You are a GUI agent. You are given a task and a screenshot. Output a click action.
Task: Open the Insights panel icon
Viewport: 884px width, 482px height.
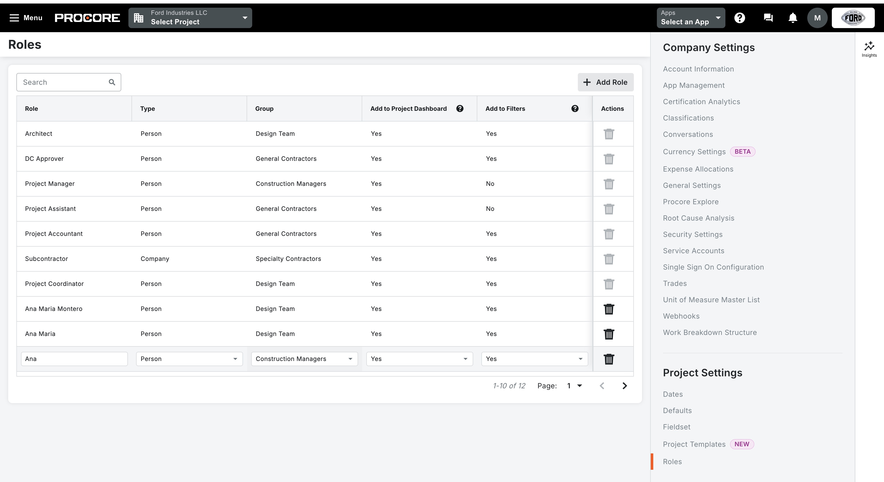(869, 48)
